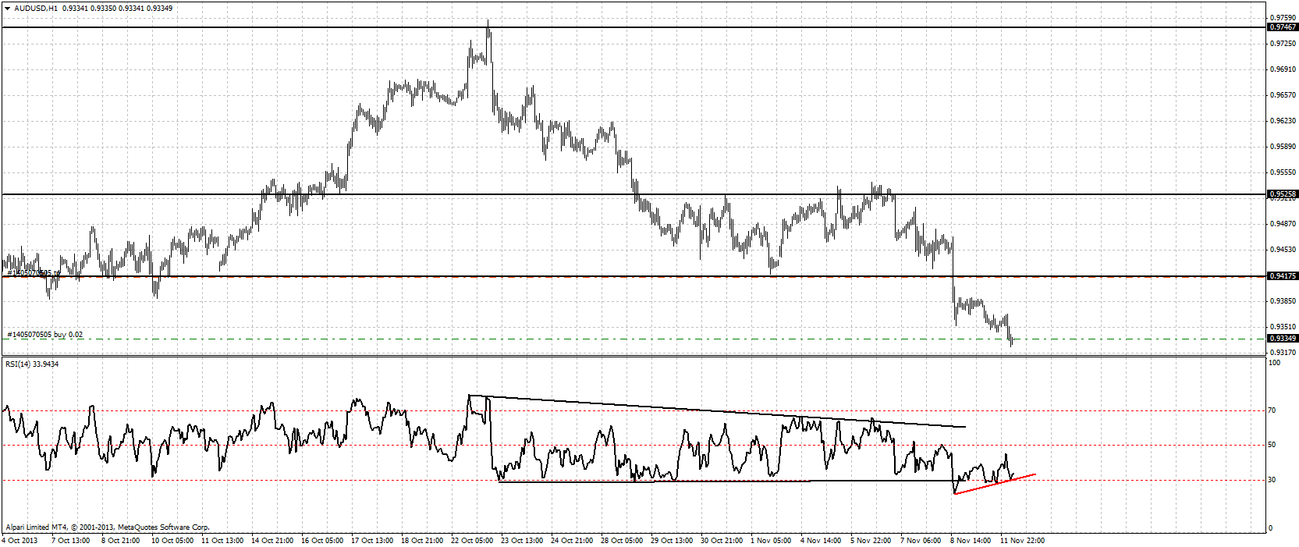Click OHLC value 0.93350 in chart header
Screen dimensions: 1299x547
[x=104, y=8]
